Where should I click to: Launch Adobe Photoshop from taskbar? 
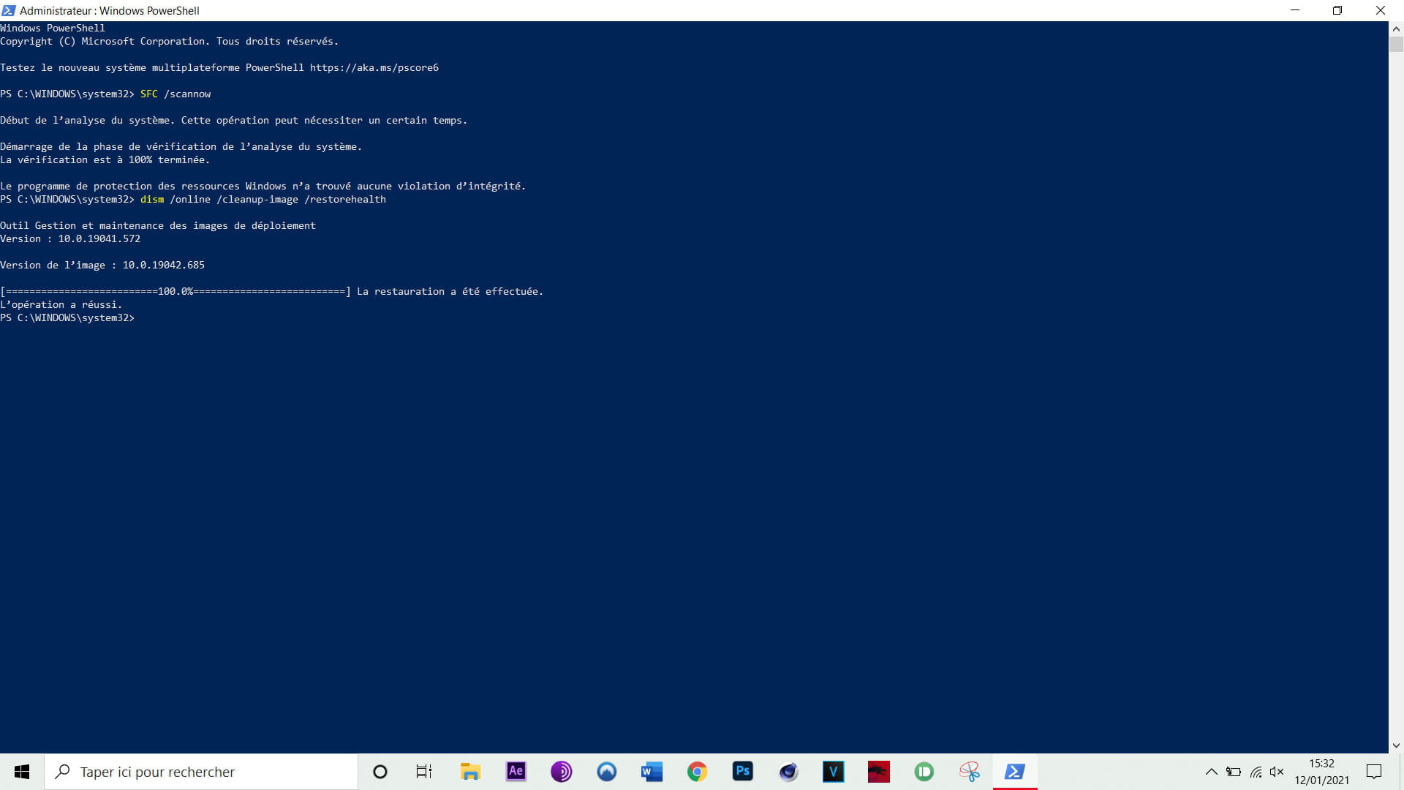[x=742, y=772]
